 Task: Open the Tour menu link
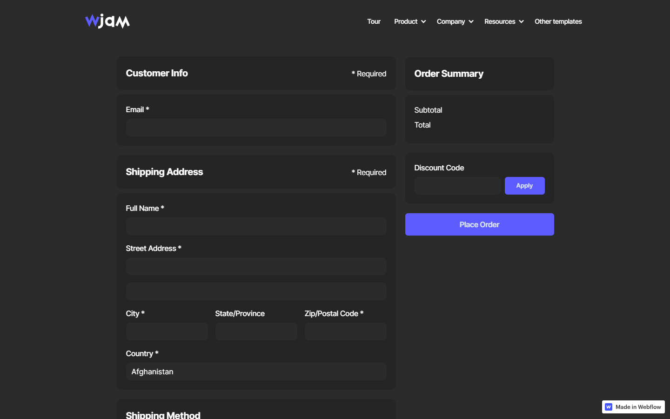point(374,22)
